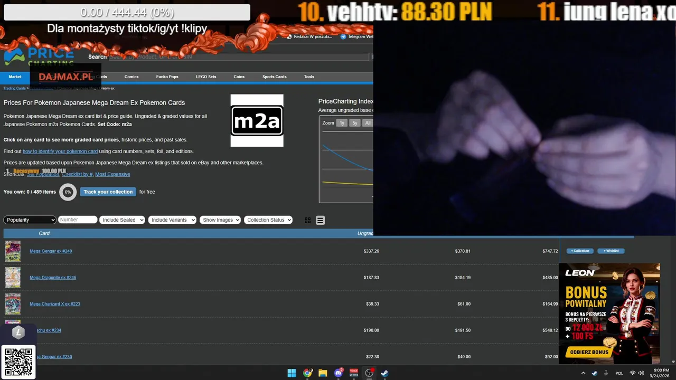Open PriceCharting logo home
Screen dimensions: 676x380
pos(39,56)
